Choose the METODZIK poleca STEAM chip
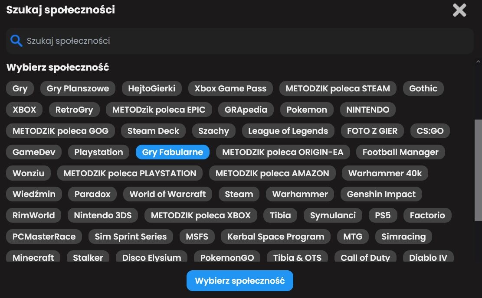 click(338, 88)
